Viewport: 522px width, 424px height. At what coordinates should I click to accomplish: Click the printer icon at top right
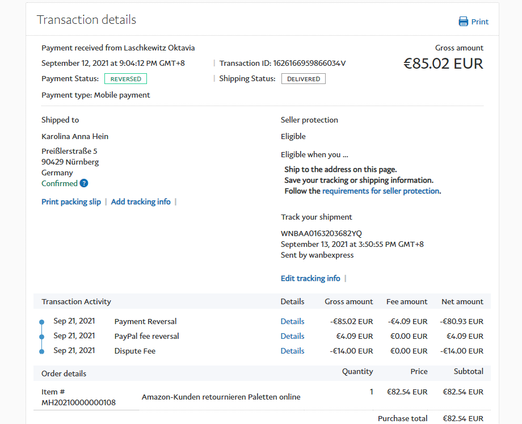point(463,22)
